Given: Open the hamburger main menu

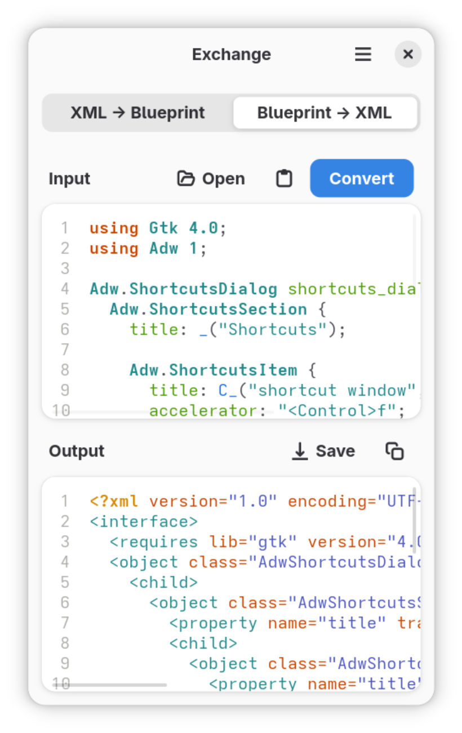Looking at the screenshot, I should click(363, 54).
